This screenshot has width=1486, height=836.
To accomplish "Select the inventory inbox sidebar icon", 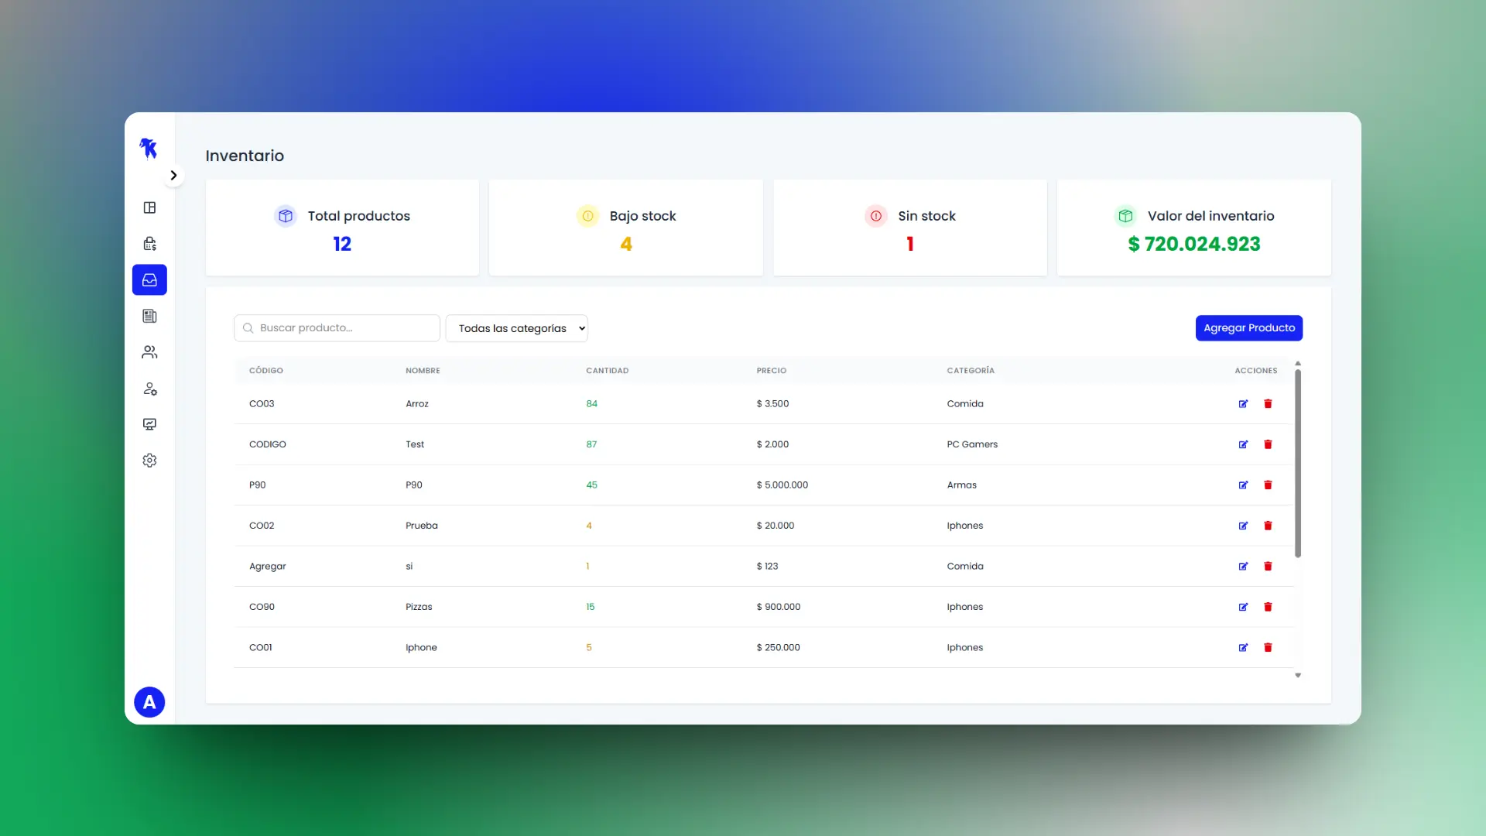I will [x=149, y=279].
